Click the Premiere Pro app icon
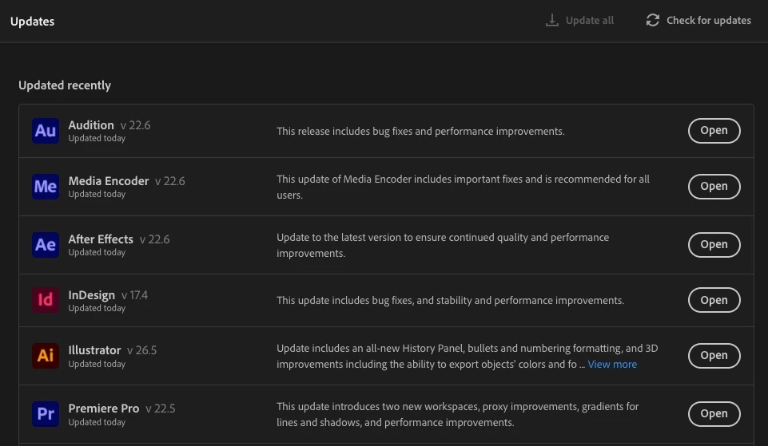768x446 pixels. [46, 414]
